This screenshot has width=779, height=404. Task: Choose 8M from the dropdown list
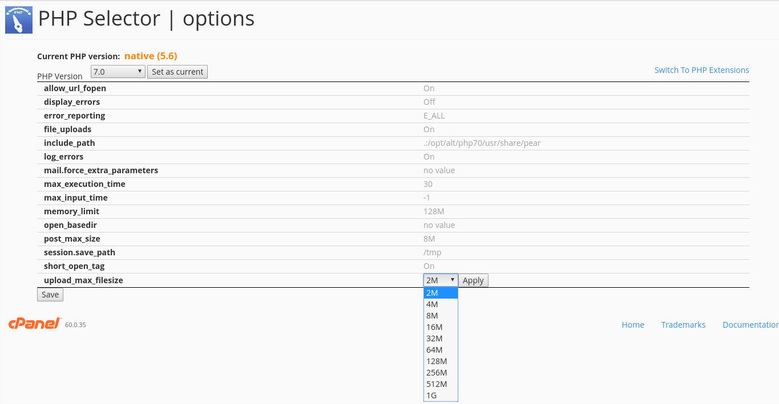point(441,316)
